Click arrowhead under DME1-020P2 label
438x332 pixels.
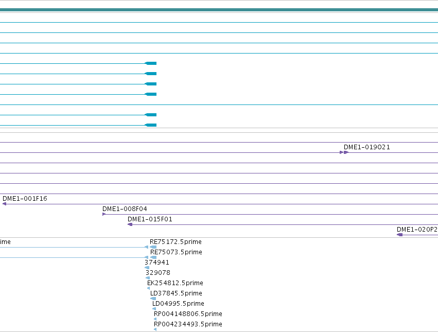[x=400, y=235]
